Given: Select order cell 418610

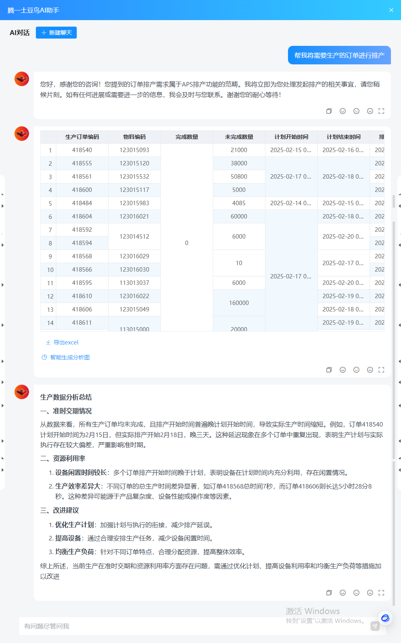Looking at the screenshot, I should point(82,296).
